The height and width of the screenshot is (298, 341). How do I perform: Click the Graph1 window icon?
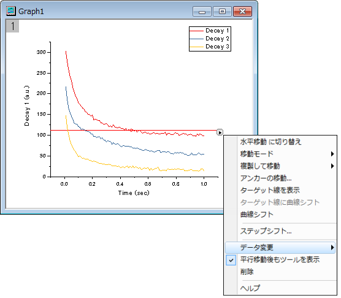(x=10, y=11)
